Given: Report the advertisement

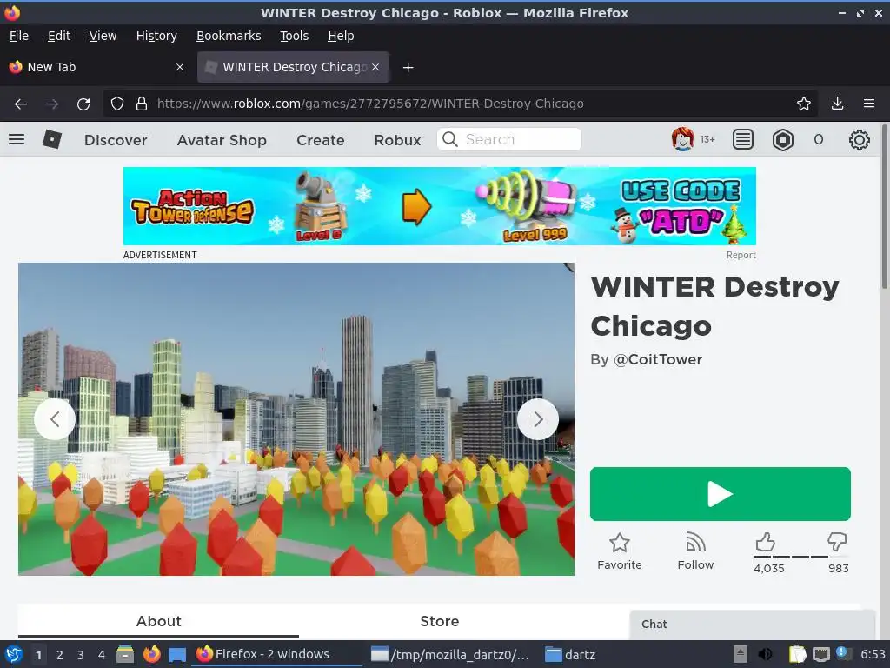Looking at the screenshot, I should [741, 255].
